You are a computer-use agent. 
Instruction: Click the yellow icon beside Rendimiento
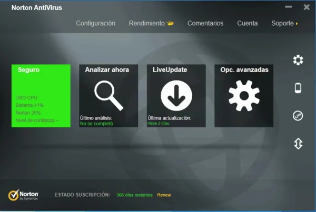coord(170,24)
